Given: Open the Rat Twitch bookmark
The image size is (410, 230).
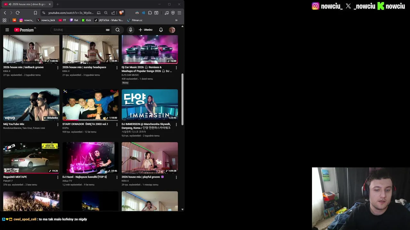Looking at the screenshot, I should [74, 20].
